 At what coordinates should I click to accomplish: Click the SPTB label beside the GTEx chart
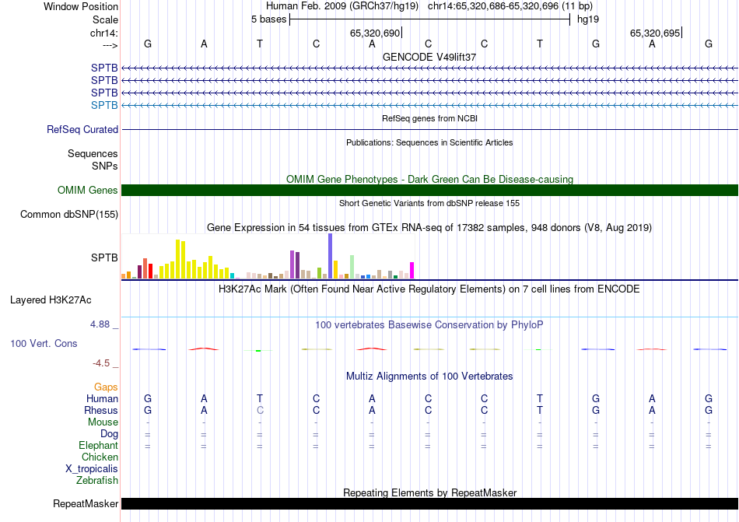104,257
